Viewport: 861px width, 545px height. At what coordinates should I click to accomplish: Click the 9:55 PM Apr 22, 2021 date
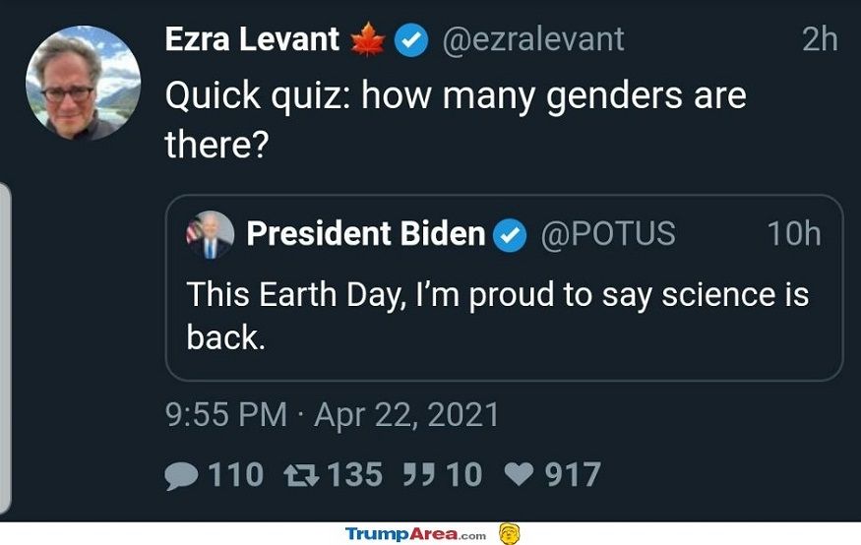[333, 414]
